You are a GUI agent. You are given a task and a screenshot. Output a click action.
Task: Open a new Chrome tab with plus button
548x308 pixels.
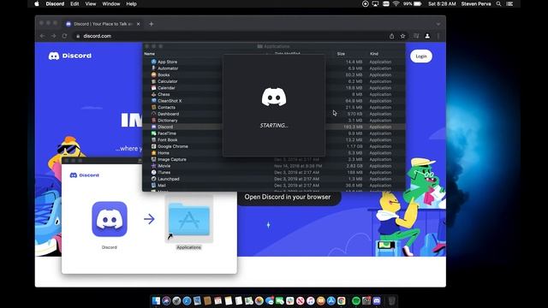coord(151,24)
